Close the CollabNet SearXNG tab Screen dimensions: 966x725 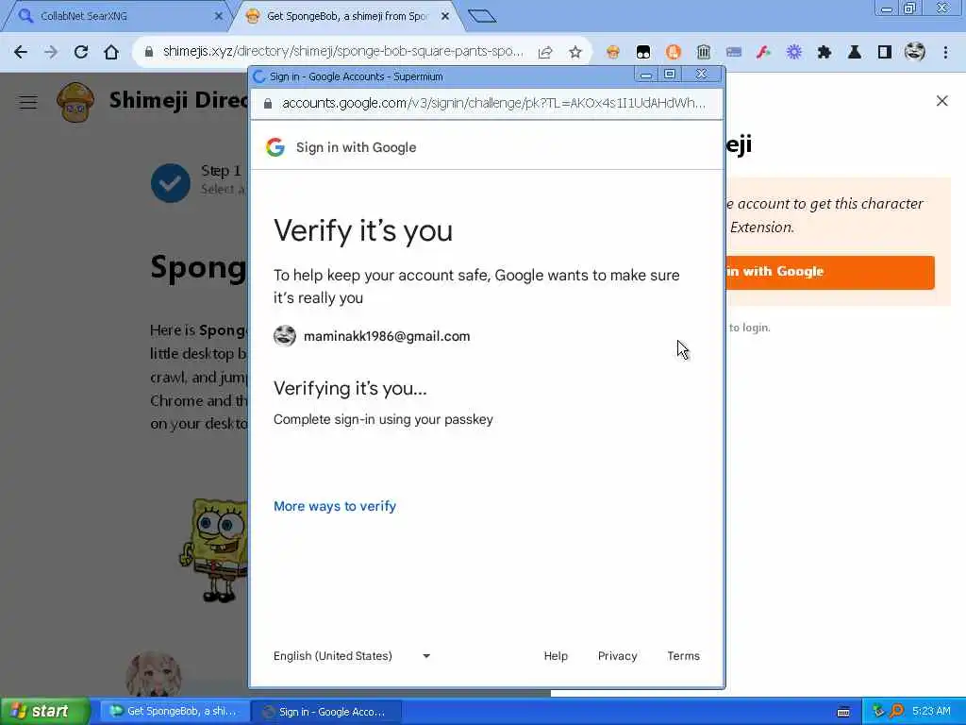[218, 16]
